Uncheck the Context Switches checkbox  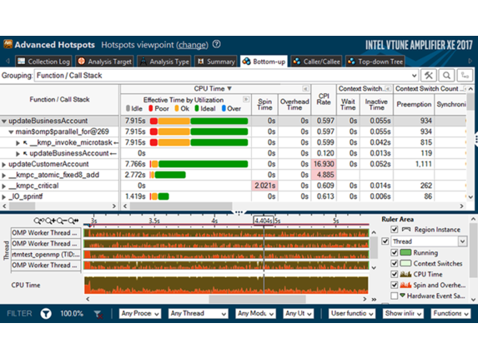[395, 263]
